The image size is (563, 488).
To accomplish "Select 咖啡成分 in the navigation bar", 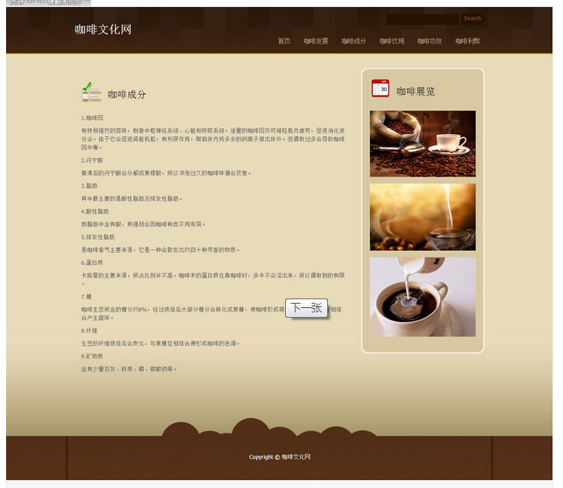I will 353,41.
